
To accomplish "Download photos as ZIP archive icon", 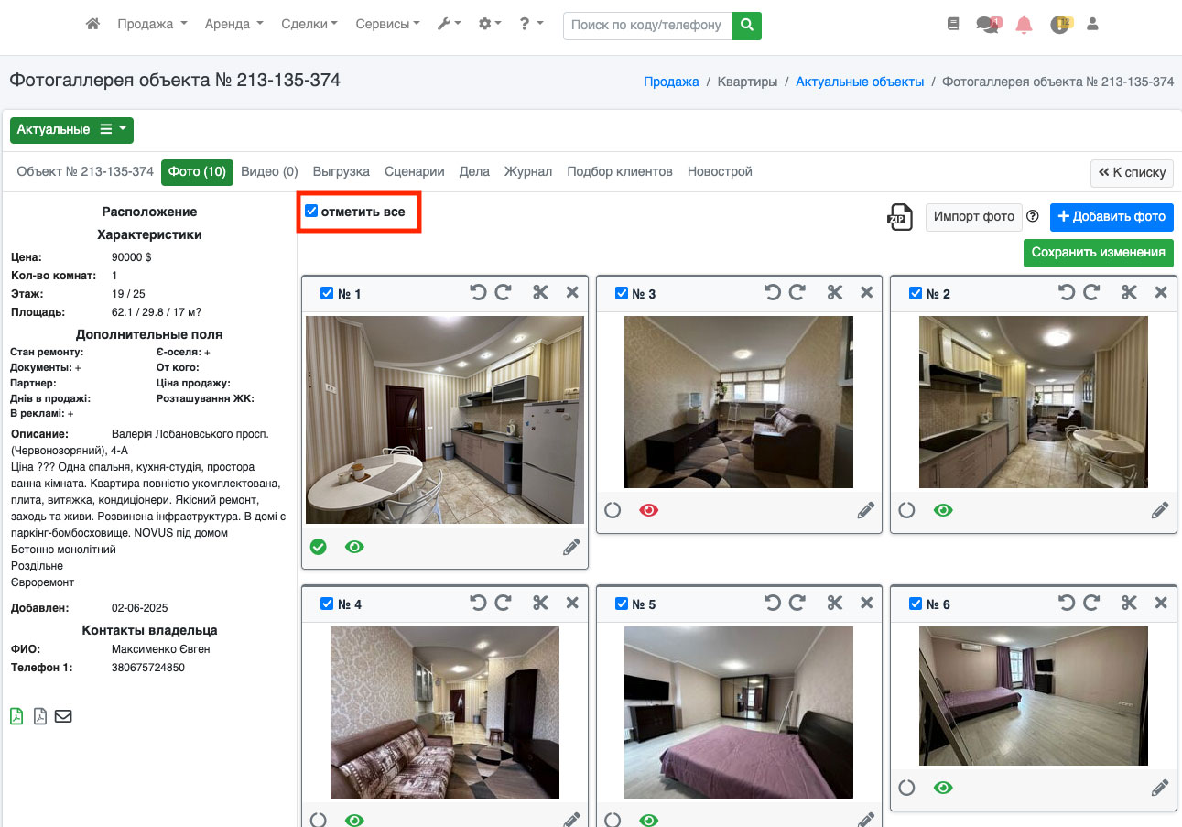I will (899, 217).
